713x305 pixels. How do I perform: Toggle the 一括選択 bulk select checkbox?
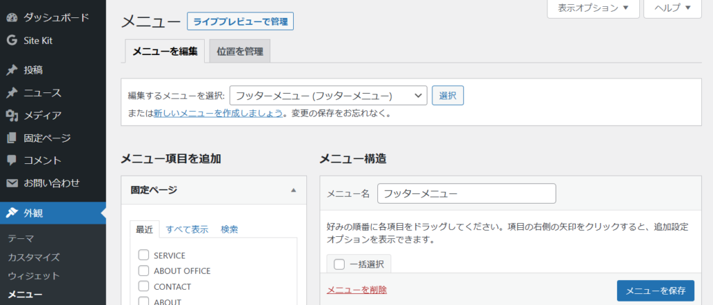click(x=339, y=264)
